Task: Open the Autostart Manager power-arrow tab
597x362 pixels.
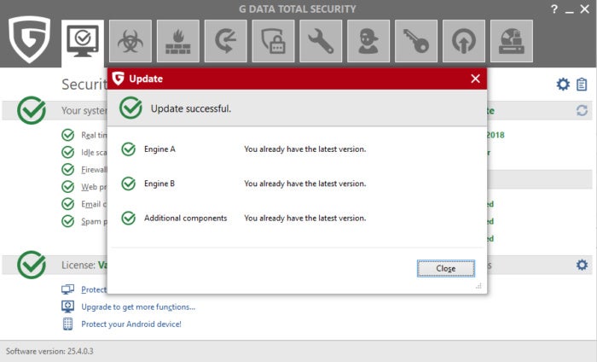Action: point(463,41)
